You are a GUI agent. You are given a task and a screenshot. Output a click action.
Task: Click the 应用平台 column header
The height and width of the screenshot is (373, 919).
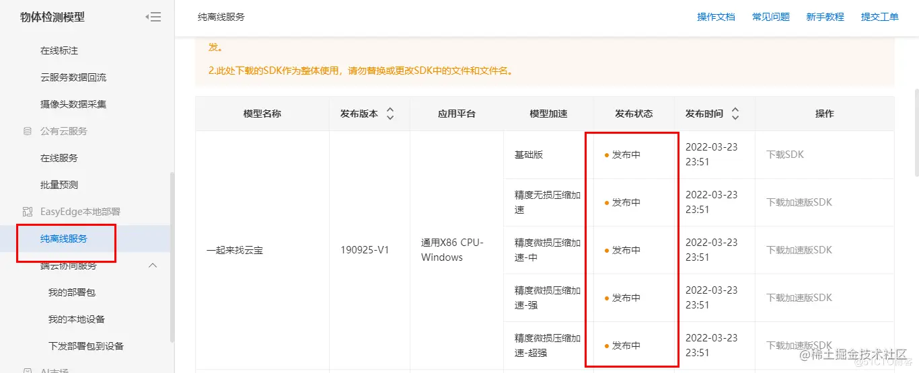coord(457,114)
